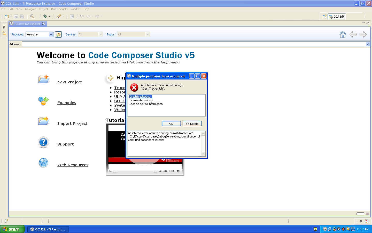Click the Import Project folder icon

click(x=44, y=121)
